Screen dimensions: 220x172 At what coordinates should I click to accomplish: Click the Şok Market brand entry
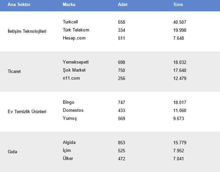(74, 70)
